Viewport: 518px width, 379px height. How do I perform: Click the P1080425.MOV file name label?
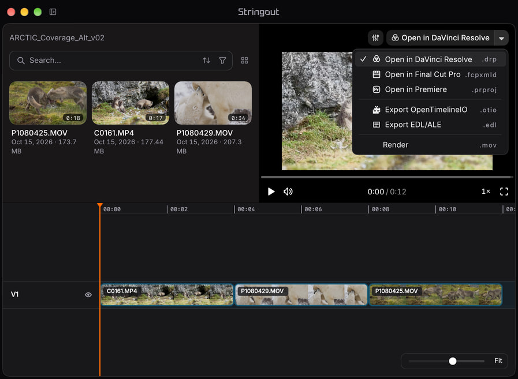point(39,133)
